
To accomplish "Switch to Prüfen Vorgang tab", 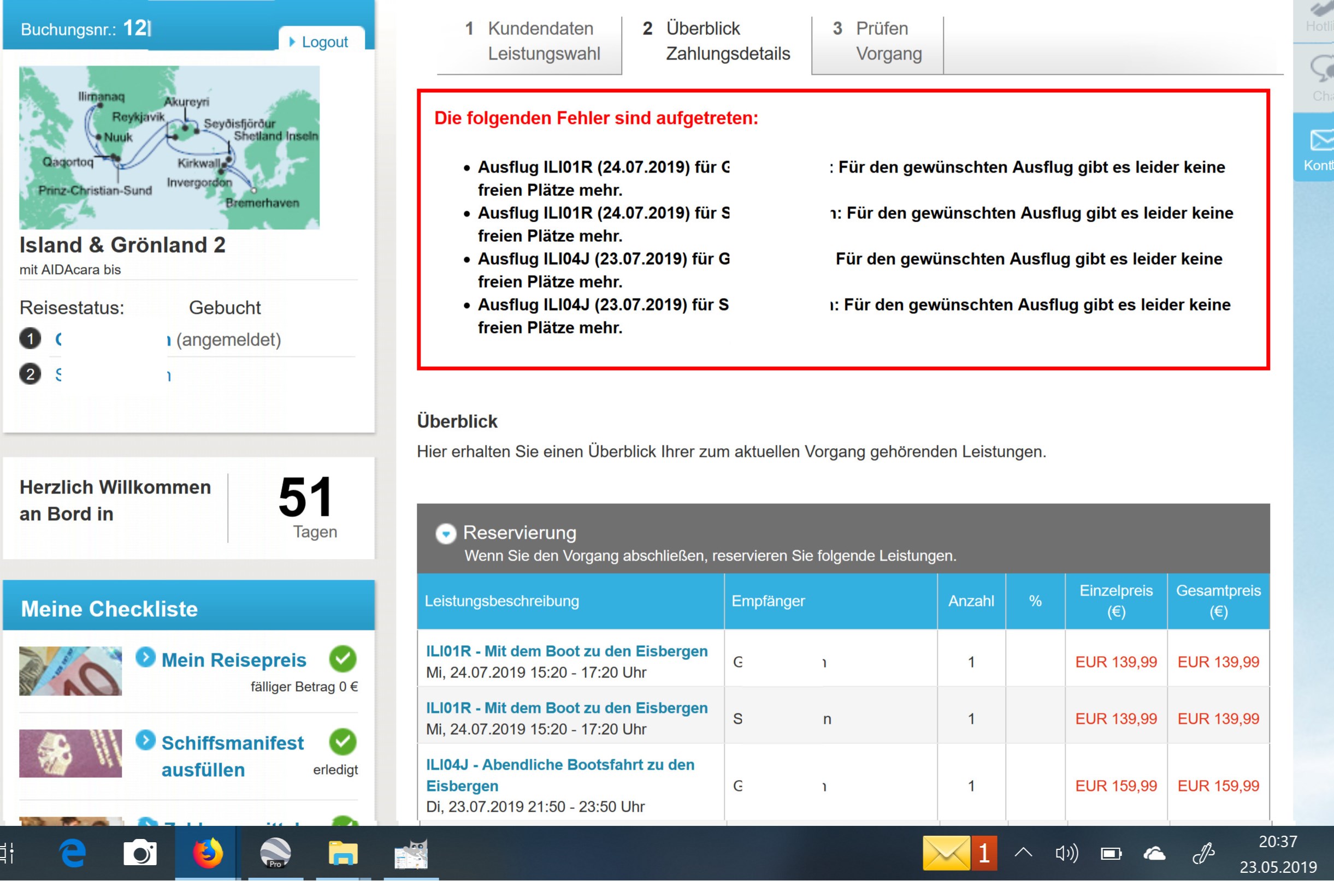I will pos(878,41).
